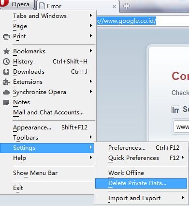Expand arrow next to Bookmarks

(91, 51)
